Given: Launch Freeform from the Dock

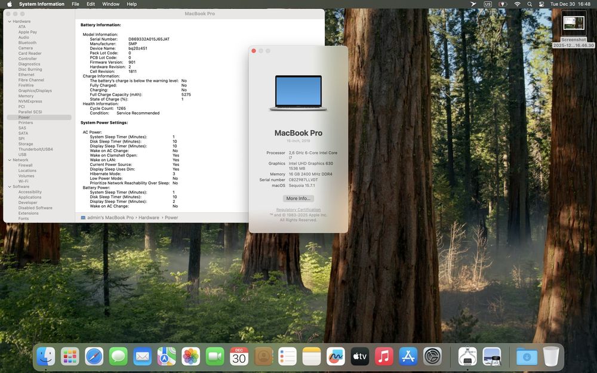Looking at the screenshot, I should click(336, 357).
